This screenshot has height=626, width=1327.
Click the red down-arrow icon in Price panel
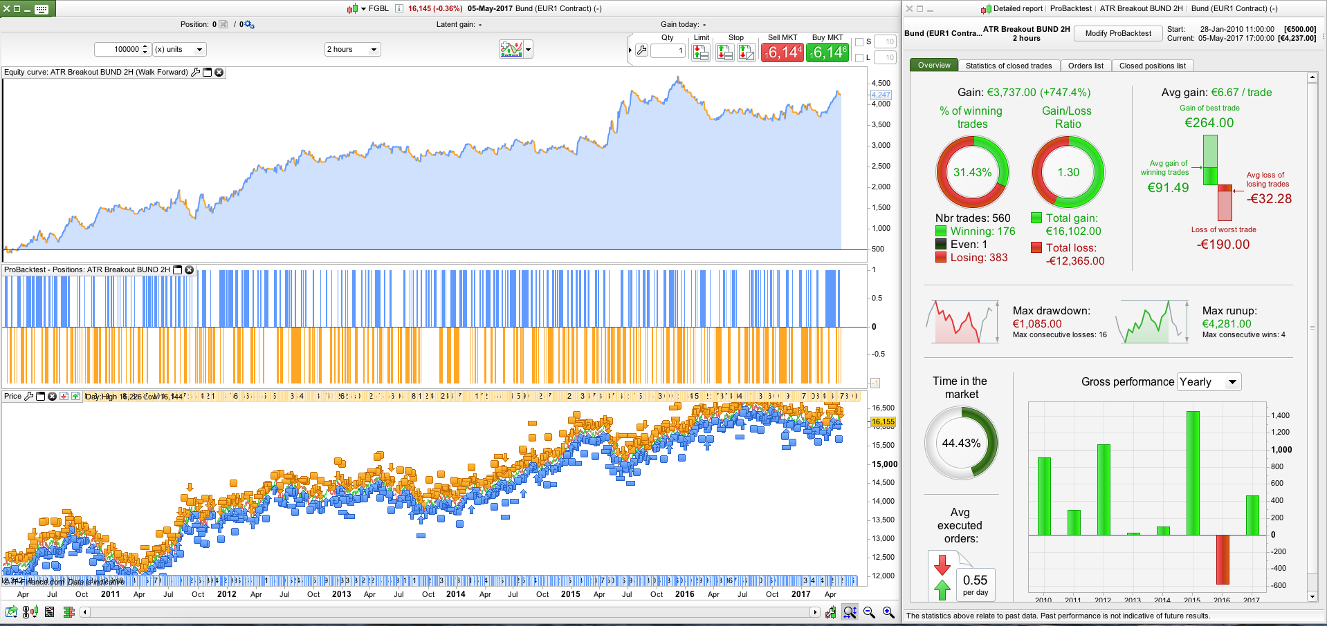pyautogui.click(x=64, y=396)
